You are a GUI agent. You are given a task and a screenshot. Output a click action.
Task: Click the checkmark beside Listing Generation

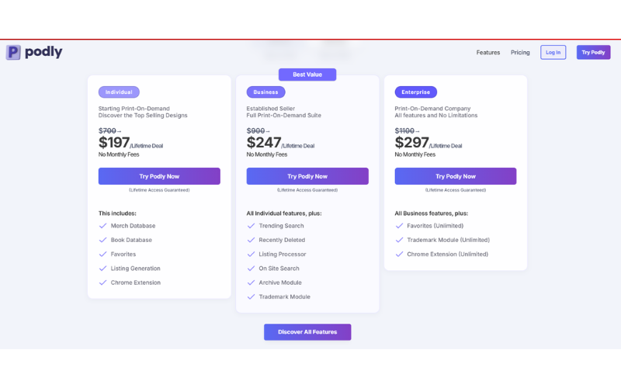[102, 268]
